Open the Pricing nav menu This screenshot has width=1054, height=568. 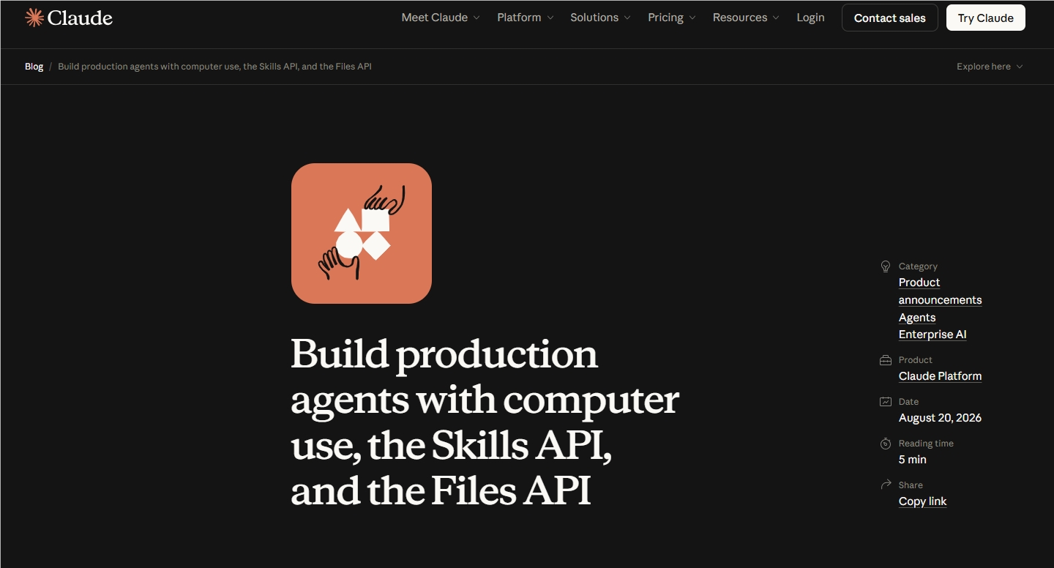[x=672, y=18]
